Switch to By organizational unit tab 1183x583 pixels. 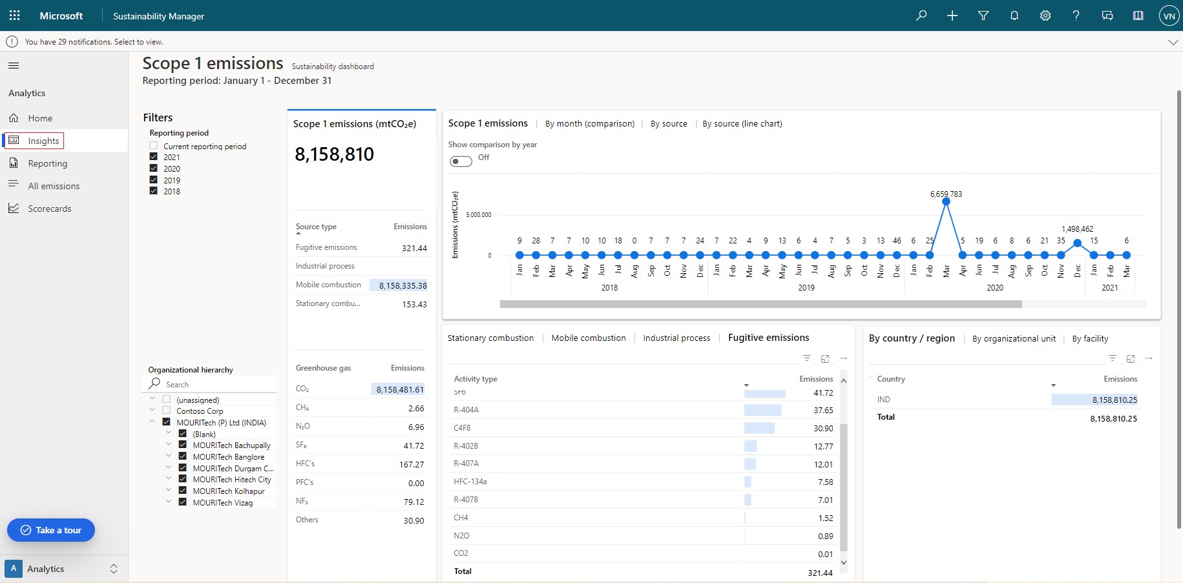point(1013,338)
